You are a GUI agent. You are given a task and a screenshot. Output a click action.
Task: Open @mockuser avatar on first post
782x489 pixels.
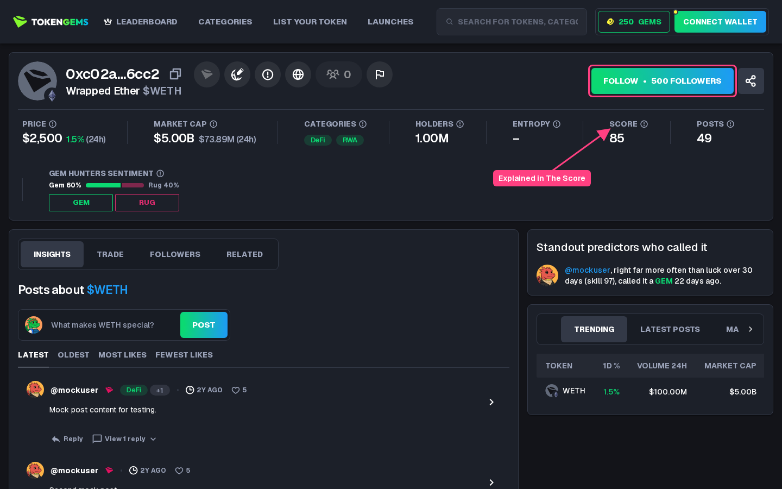pyautogui.click(x=35, y=390)
